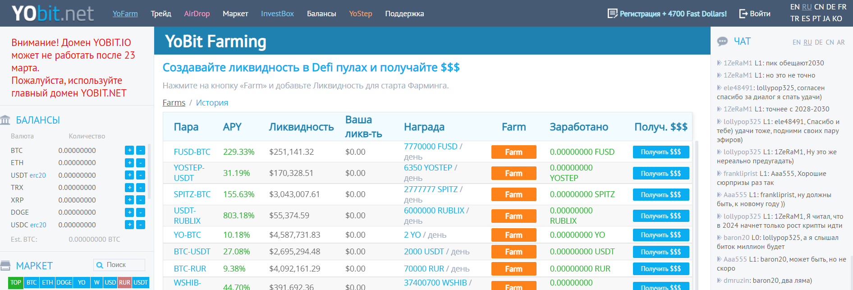The height and width of the screenshot is (290, 853).
Task: Select the История tab link
Action: [212, 102]
